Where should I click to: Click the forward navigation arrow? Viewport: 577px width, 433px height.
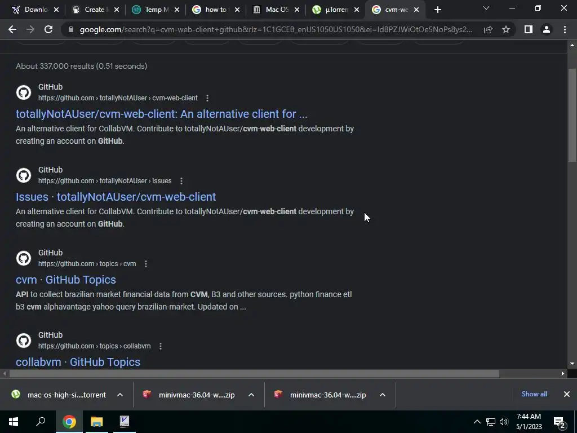[30, 29]
